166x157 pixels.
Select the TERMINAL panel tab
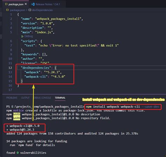[x=60, y=98]
